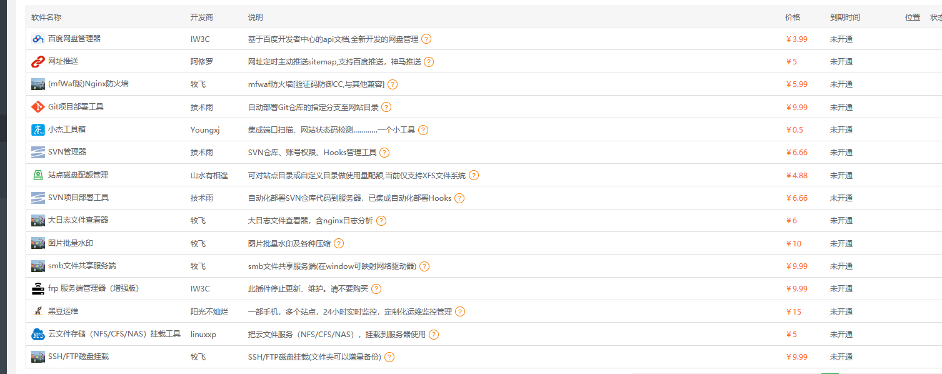Screen dimensions: 942x374
Task: Click the 到期时间 column header
Action: point(845,17)
